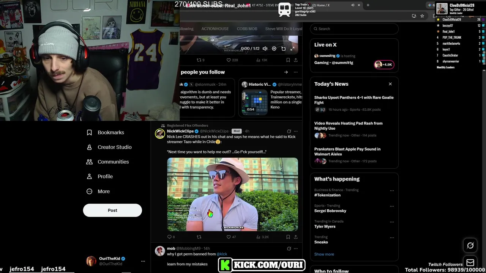Image resolution: width=486 pixels, height=273 pixels.
Task: Bookmark the top video post
Action: coord(288,60)
